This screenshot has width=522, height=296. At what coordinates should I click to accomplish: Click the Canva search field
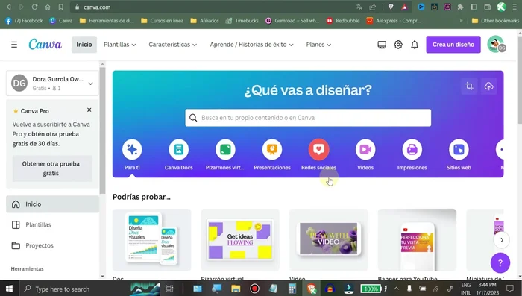[308, 118]
